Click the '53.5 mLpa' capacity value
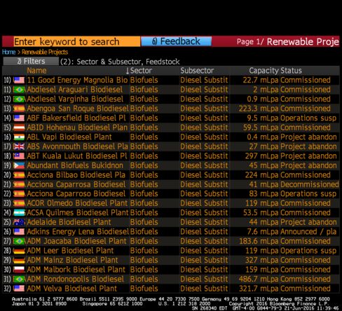 (261, 213)
